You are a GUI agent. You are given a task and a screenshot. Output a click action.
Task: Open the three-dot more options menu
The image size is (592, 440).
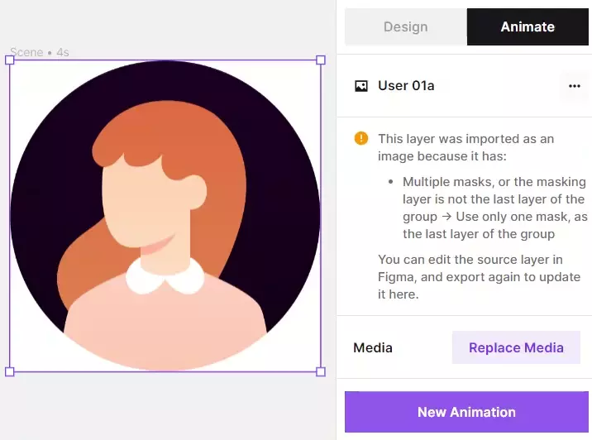pos(574,86)
